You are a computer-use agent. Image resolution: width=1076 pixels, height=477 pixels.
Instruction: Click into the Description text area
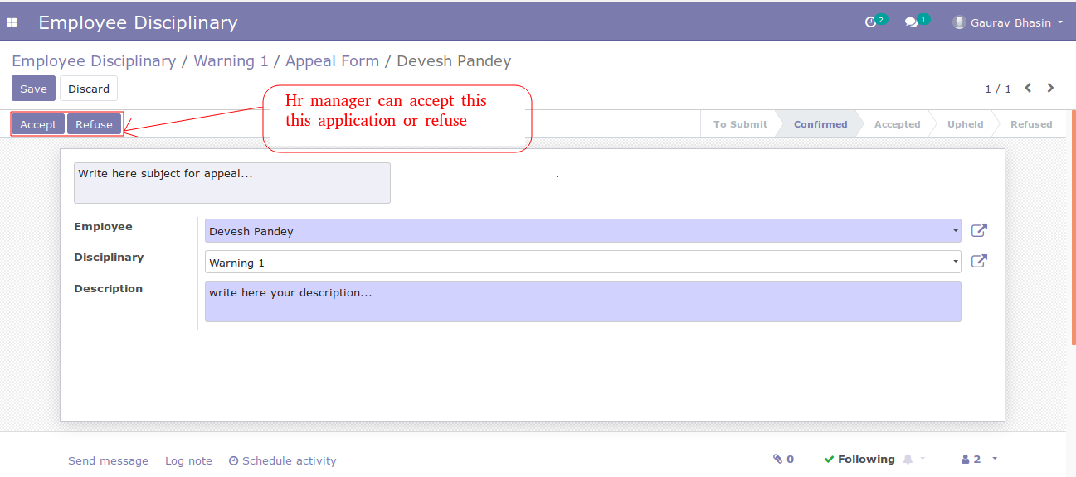(x=582, y=301)
